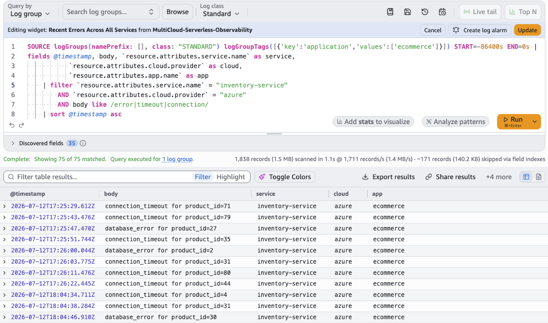Viewport: 548px width, 323px height.
Task: Expand Discovered fields section
Action: point(13,143)
